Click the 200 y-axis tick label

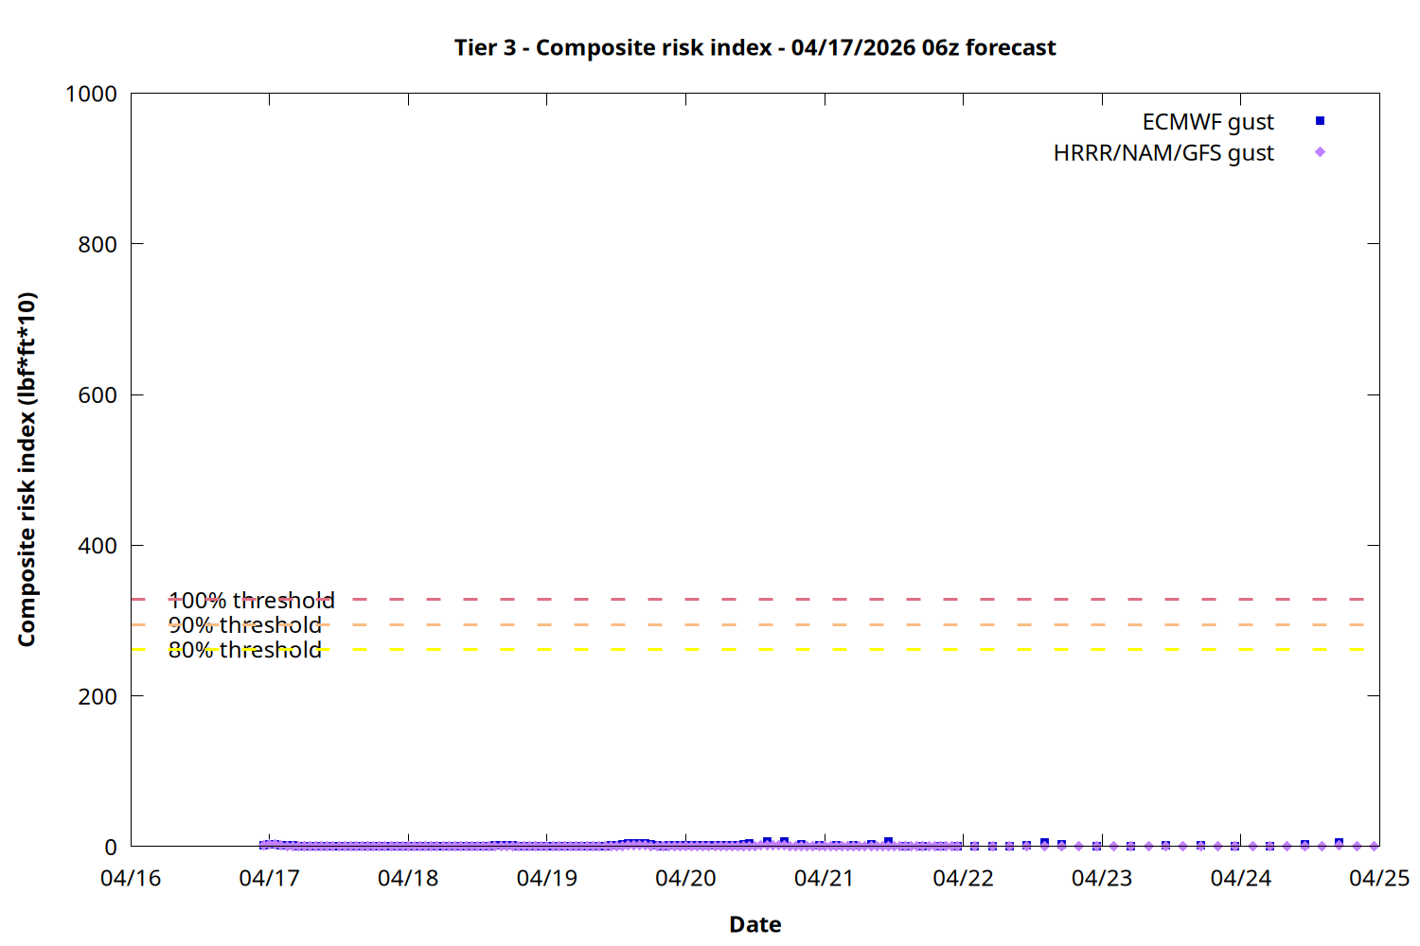click(x=98, y=696)
